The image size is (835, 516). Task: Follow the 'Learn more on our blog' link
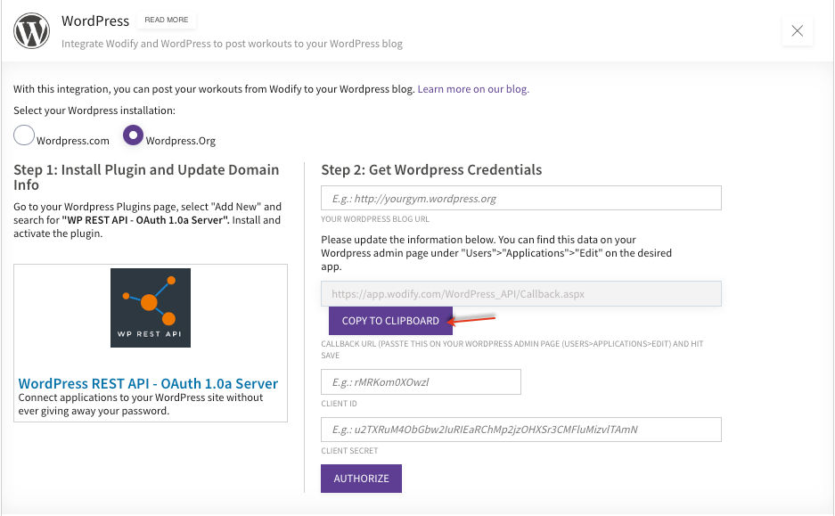(x=473, y=89)
